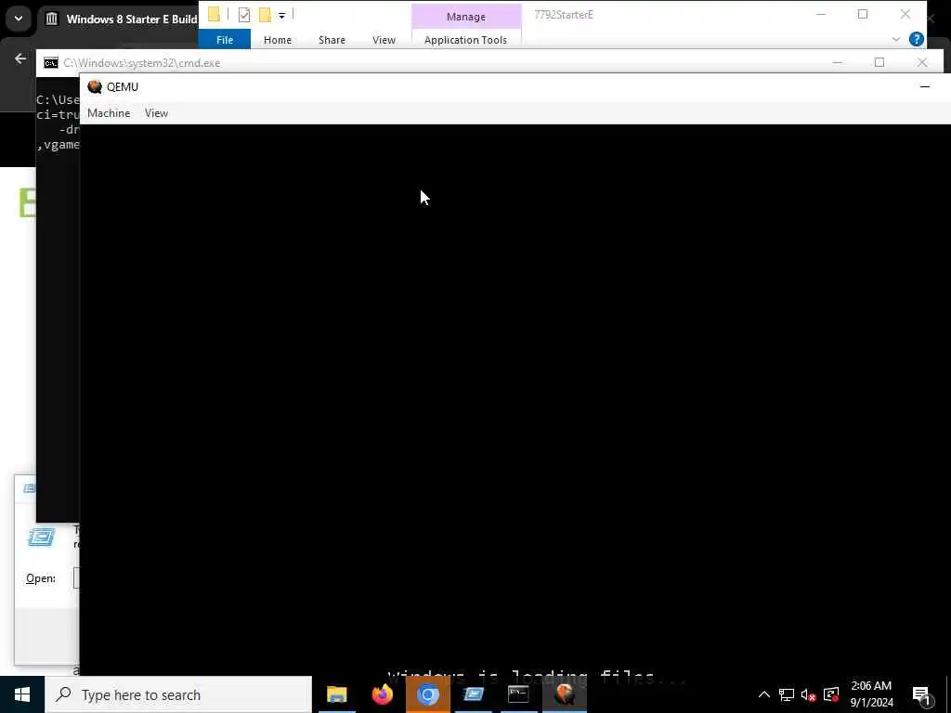Open the Run dialog taskbar icon
This screenshot has width=951, height=713.
coord(473,694)
